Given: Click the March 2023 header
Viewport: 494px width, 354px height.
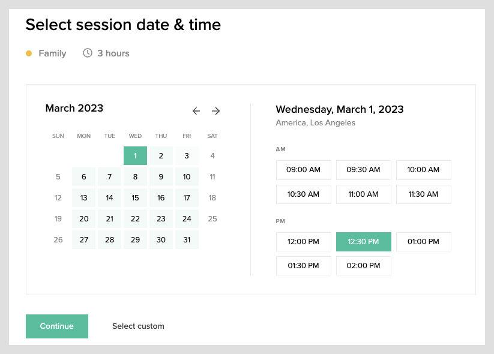Looking at the screenshot, I should pos(74,108).
